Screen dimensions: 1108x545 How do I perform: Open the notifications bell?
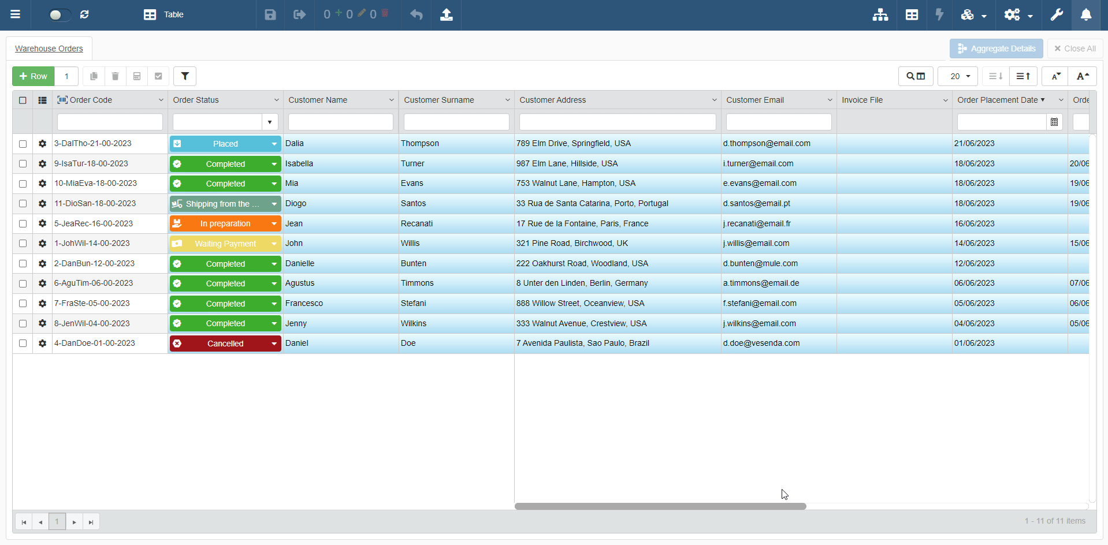(x=1085, y=14)
